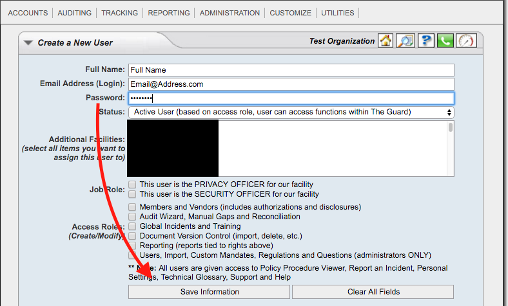Screen dimensions: 508x306
Task: Check the PRIVACY OFFICER job role box
Action: (132, 184)
